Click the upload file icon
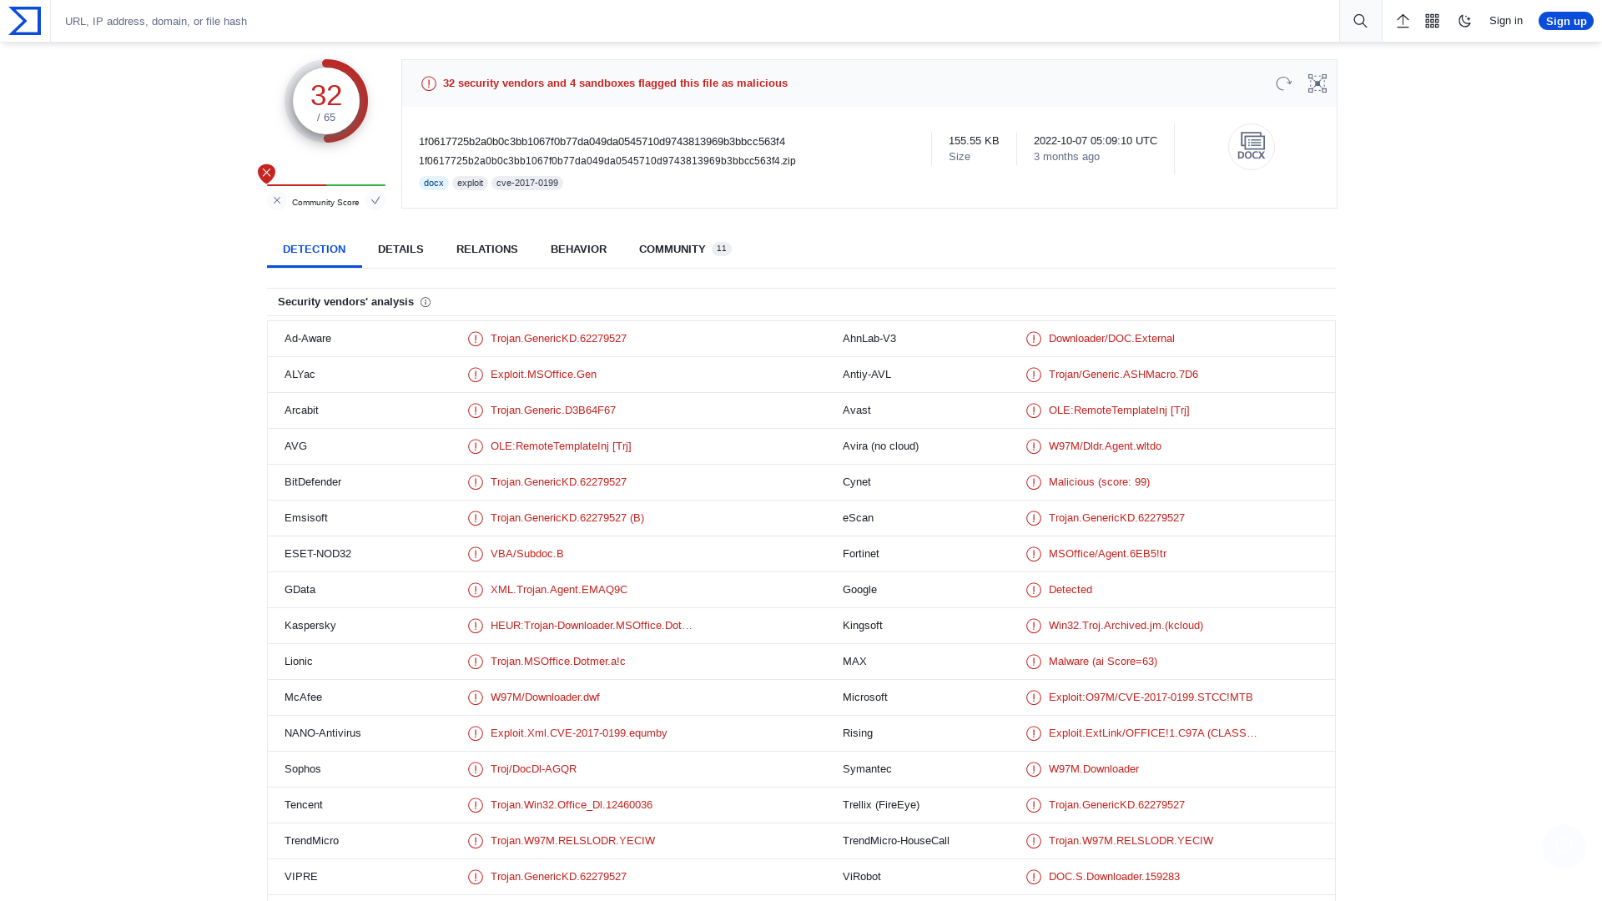 point(1403,21)
